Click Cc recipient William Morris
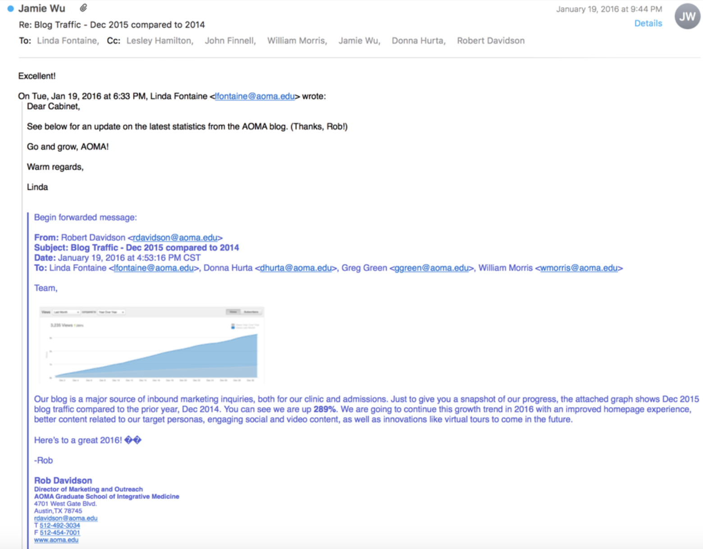 point(297,41)
